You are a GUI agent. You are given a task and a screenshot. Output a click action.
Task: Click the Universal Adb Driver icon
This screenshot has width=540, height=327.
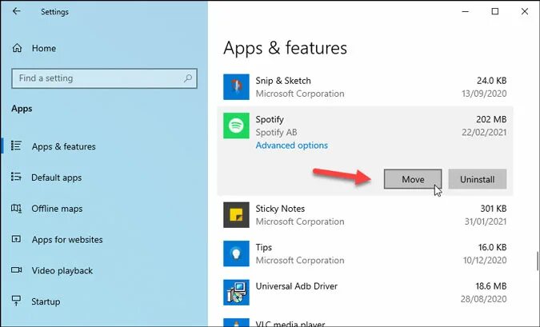tap(236, 293)
